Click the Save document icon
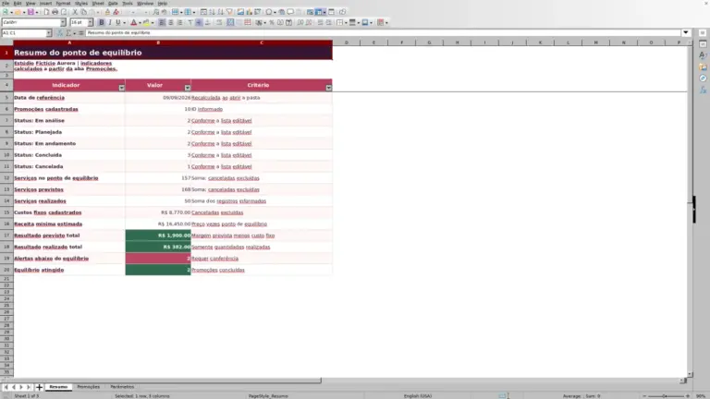Screen dimensions: 710x399 (x=31, y=12)
